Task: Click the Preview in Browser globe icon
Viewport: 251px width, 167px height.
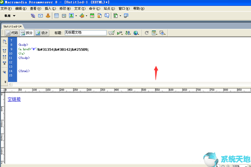Action: click(136, 33)
